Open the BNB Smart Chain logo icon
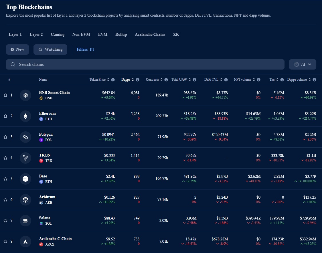 25,95
